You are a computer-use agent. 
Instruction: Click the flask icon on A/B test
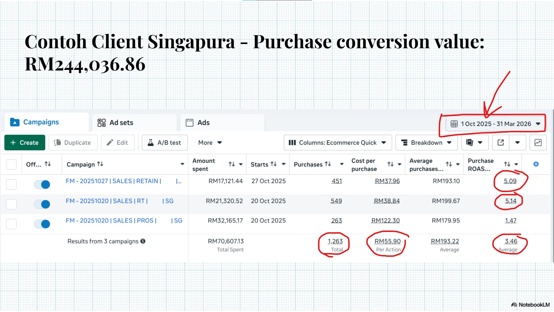151,142
